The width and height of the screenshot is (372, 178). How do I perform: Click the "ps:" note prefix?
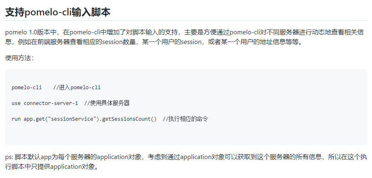(x=9, y=157)
